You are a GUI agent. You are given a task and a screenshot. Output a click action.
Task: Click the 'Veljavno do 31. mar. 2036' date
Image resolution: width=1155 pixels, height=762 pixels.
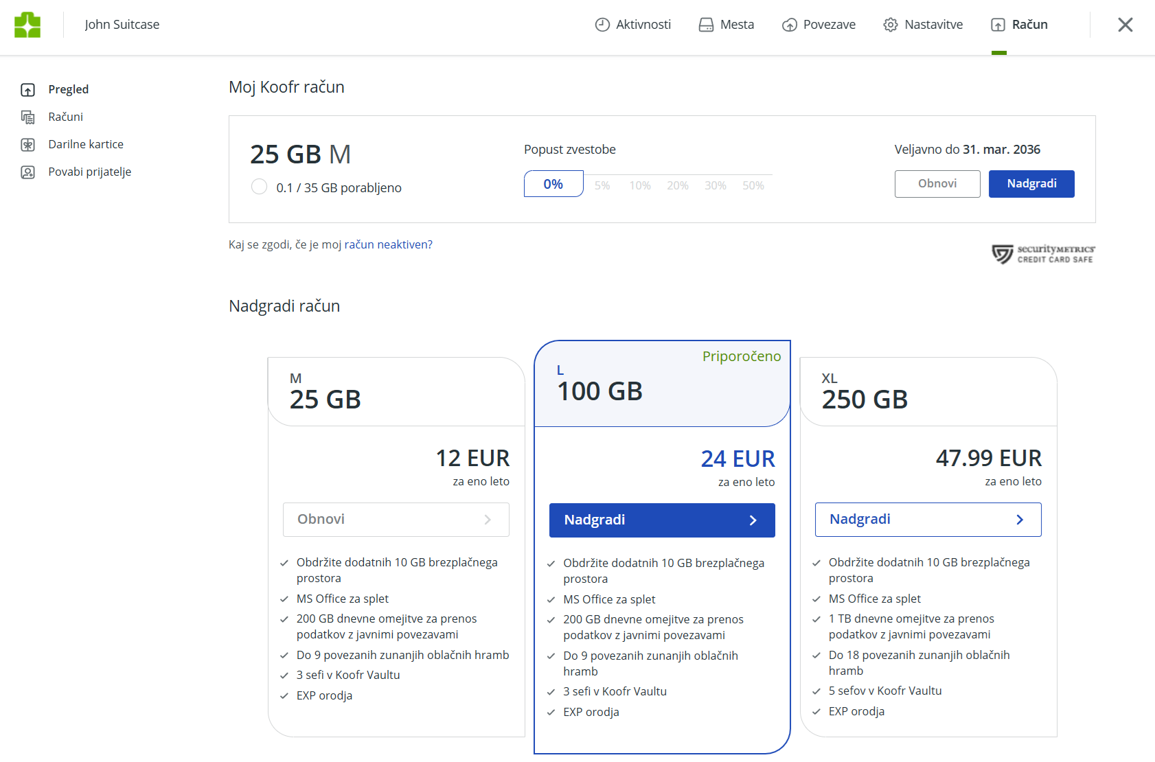coord(967,150)
